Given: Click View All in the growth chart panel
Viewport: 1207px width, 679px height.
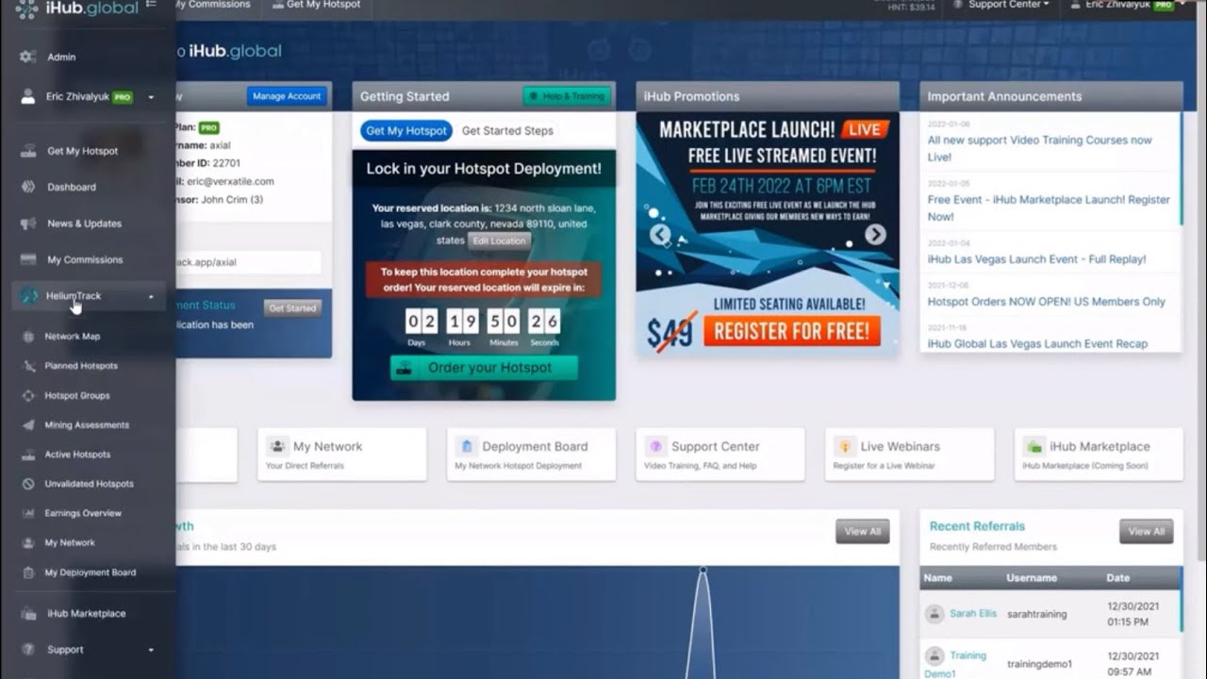Looking at the screenshot, I should [862, 531].
